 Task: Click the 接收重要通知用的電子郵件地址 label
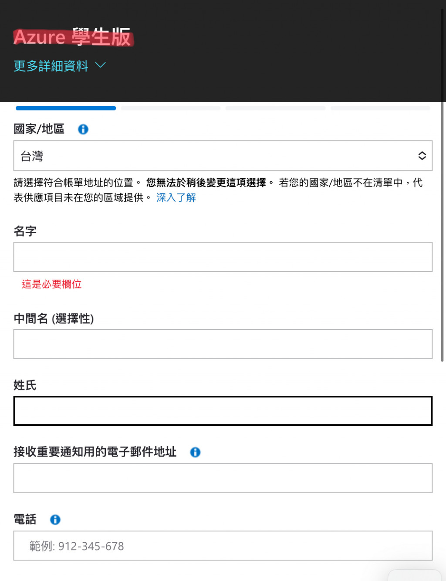(x=95, y=452)
